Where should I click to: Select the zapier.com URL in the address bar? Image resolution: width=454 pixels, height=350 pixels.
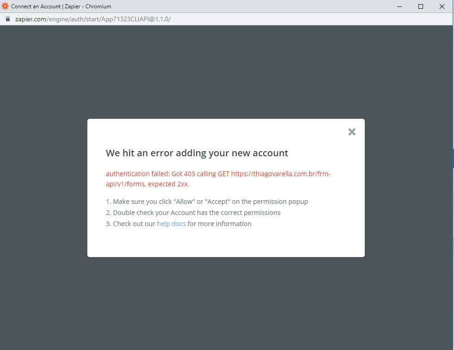(x=93, y=19)
